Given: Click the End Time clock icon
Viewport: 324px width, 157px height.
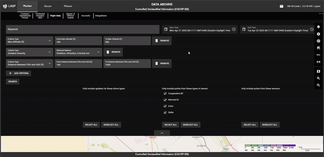Looking at the screenshot, I should pos(312,29).
